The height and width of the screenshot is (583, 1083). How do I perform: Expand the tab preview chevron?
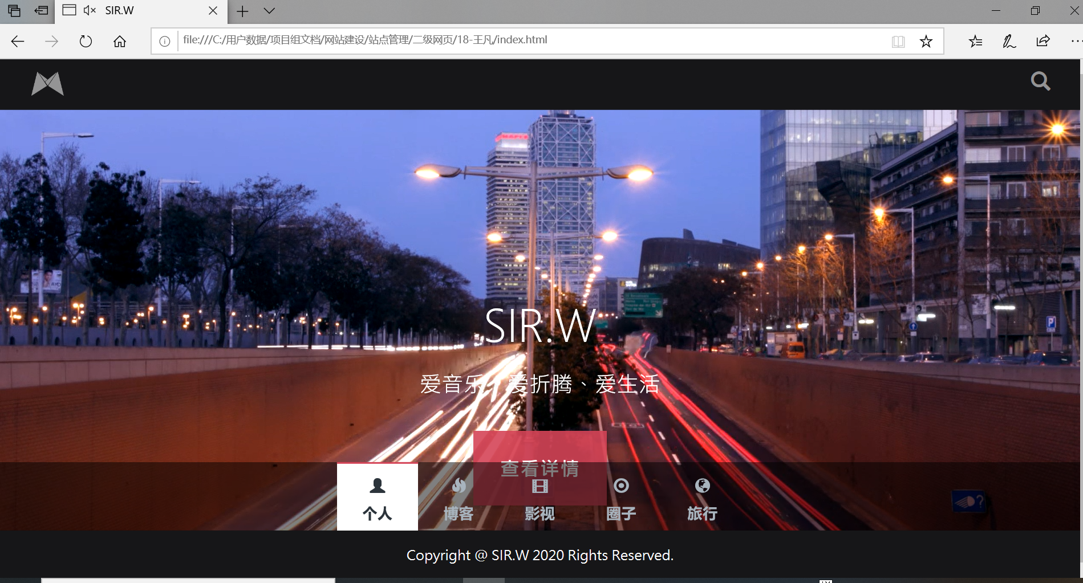point(270,11)
